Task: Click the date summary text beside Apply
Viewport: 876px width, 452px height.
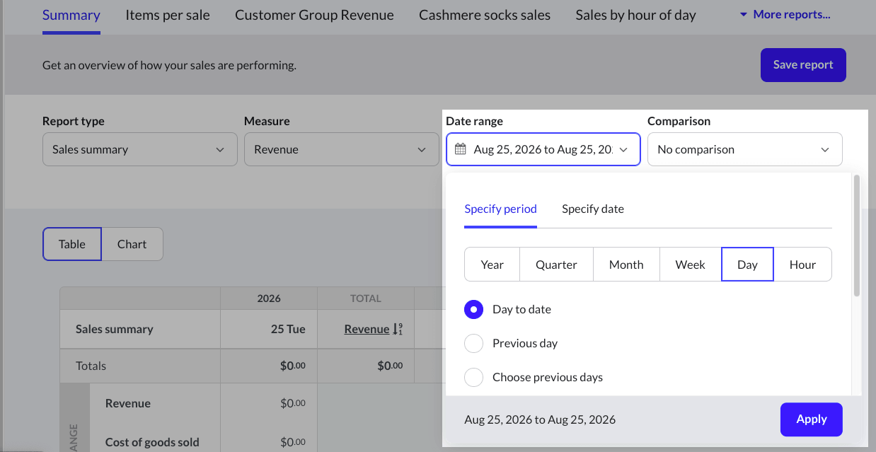Action: [x=540, y=419]
